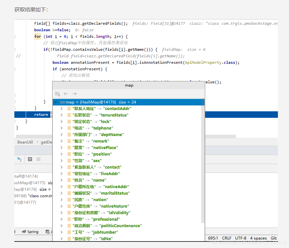Expand the "联系人地址" contactAddr entry
289x248 pixels.
[62, 108]
